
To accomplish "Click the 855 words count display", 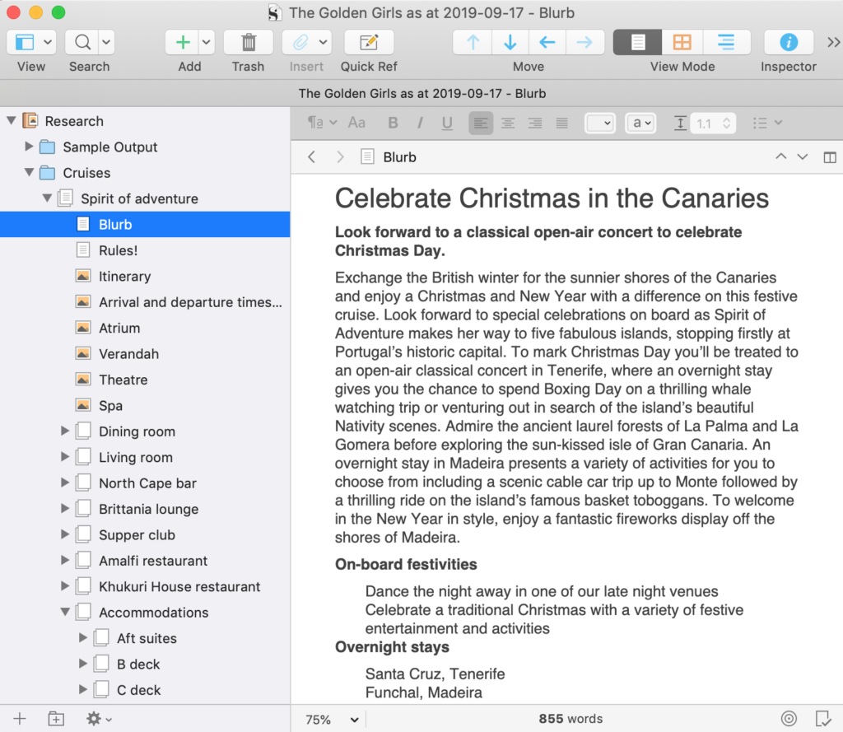I will (x=571, y=718).
